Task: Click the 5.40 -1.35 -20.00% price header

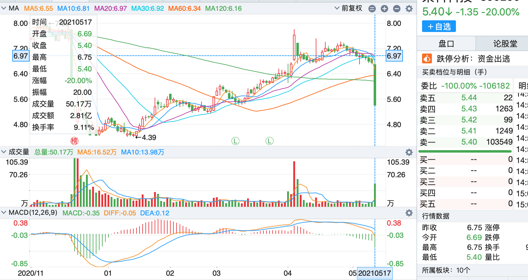Action: (x=471, y=12)
